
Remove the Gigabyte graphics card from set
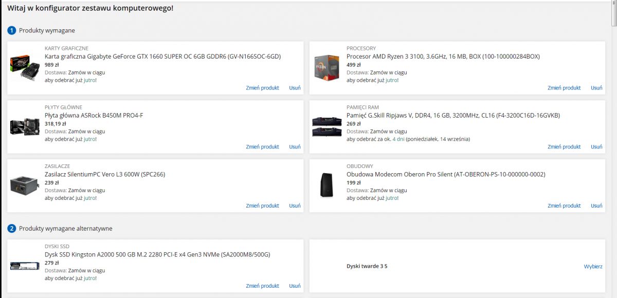click(295, 88)
